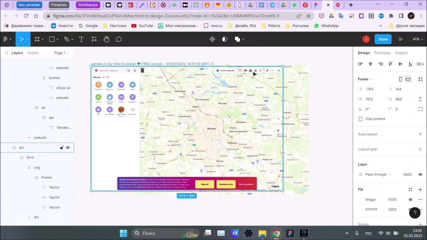The image size is (427, 240).
Task: Add a new Auto layout
Action: (420, 134)
